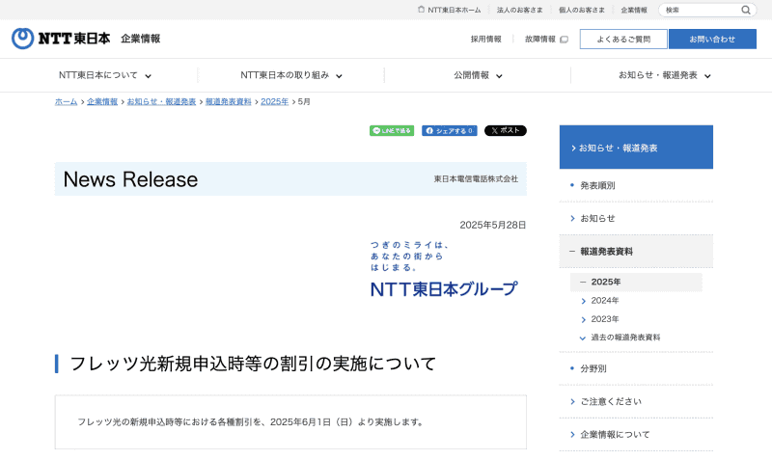772x460 pixels.
Task: Expand 過去の報道発表資料 in sidebar
Action: [620, 338]
